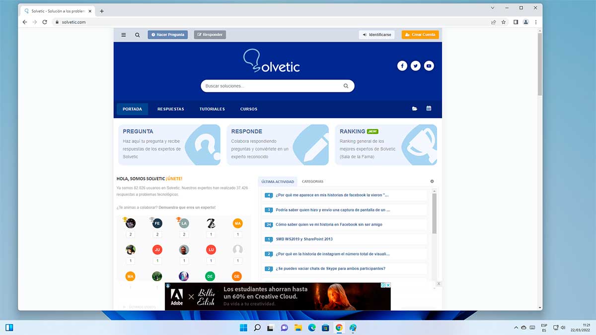Select the PORTADA navigation tab
The height and width of the screenshot is (335, 596).
tap(132, 109)
